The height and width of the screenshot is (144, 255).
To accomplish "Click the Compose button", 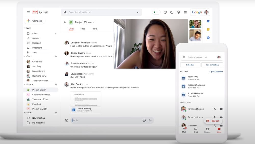I will (35, 21).
